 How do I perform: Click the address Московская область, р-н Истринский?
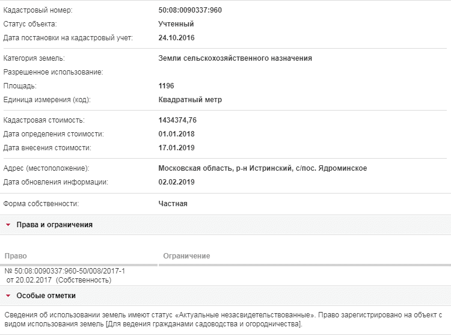tap(226, 168)
